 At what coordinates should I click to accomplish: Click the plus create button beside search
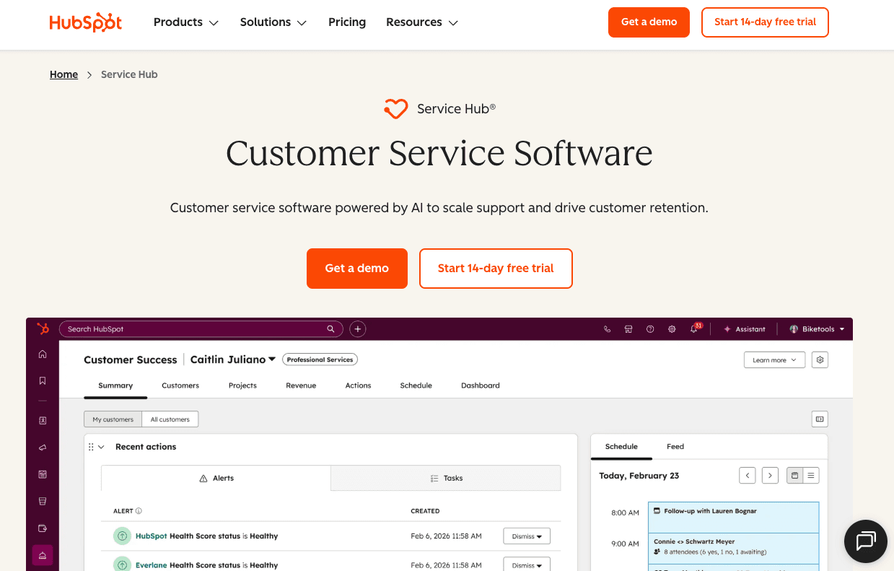357,329
